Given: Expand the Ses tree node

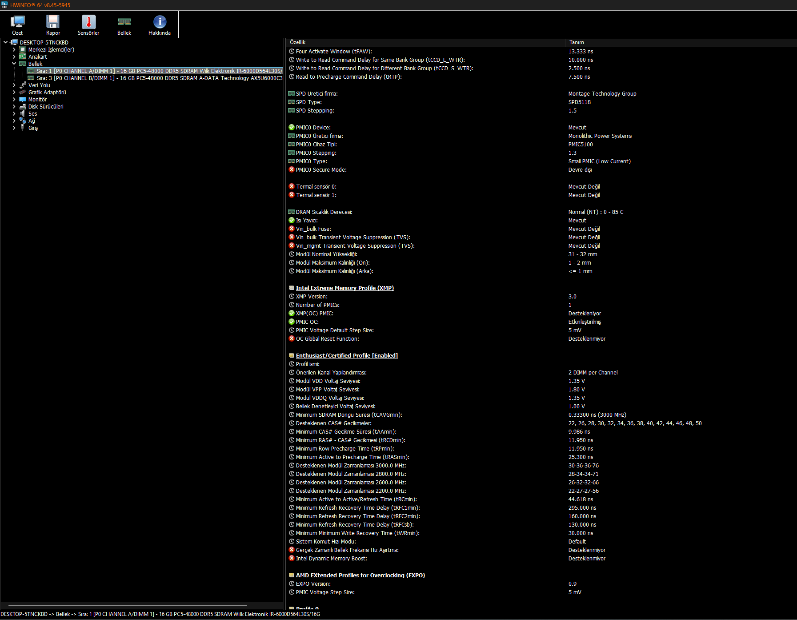Looking at the screenshot, I should coord(14,113).
